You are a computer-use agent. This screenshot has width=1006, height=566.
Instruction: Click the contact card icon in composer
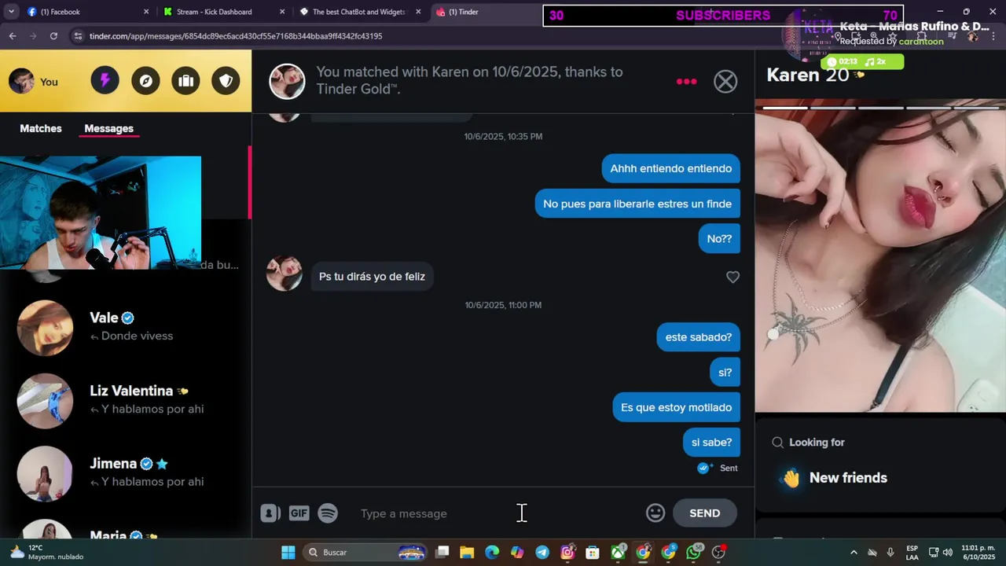click(270, 513)
